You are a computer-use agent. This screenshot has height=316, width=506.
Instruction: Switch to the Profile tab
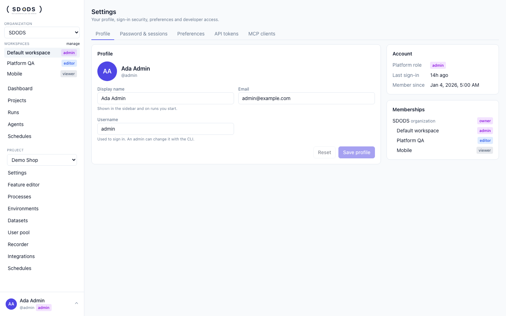[x=103, y=34]
